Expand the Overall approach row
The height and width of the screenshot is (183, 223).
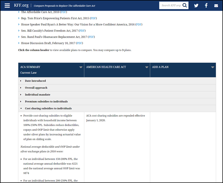click(x=117, y=88)
